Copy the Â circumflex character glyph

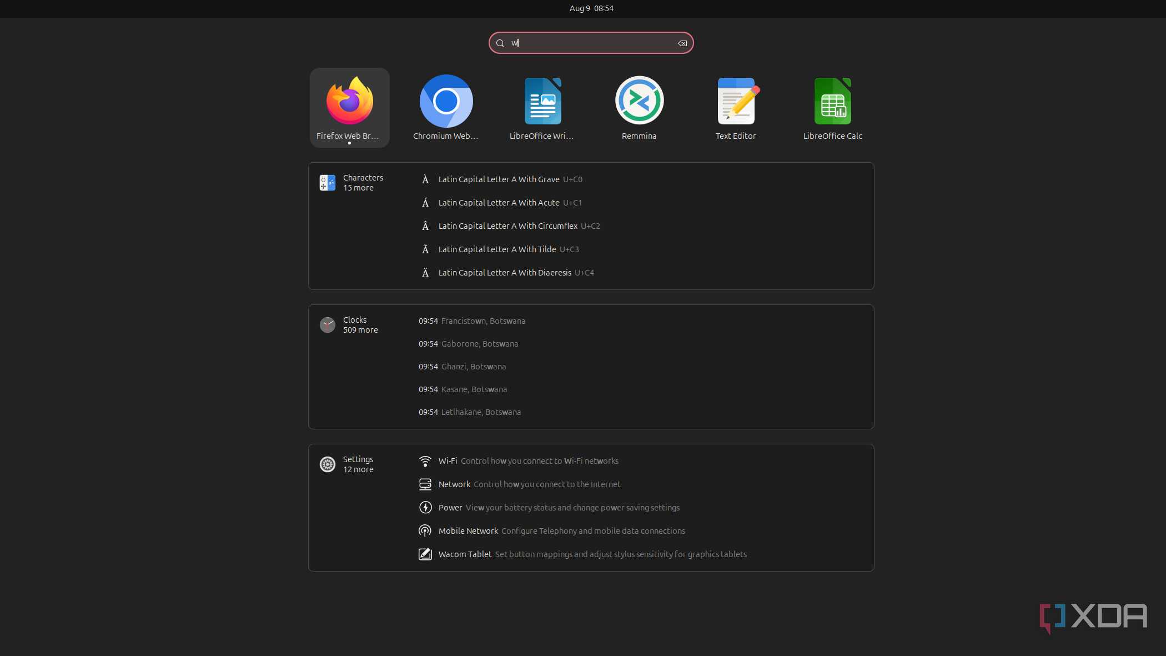pyautogui.click(x=425, y=226)
